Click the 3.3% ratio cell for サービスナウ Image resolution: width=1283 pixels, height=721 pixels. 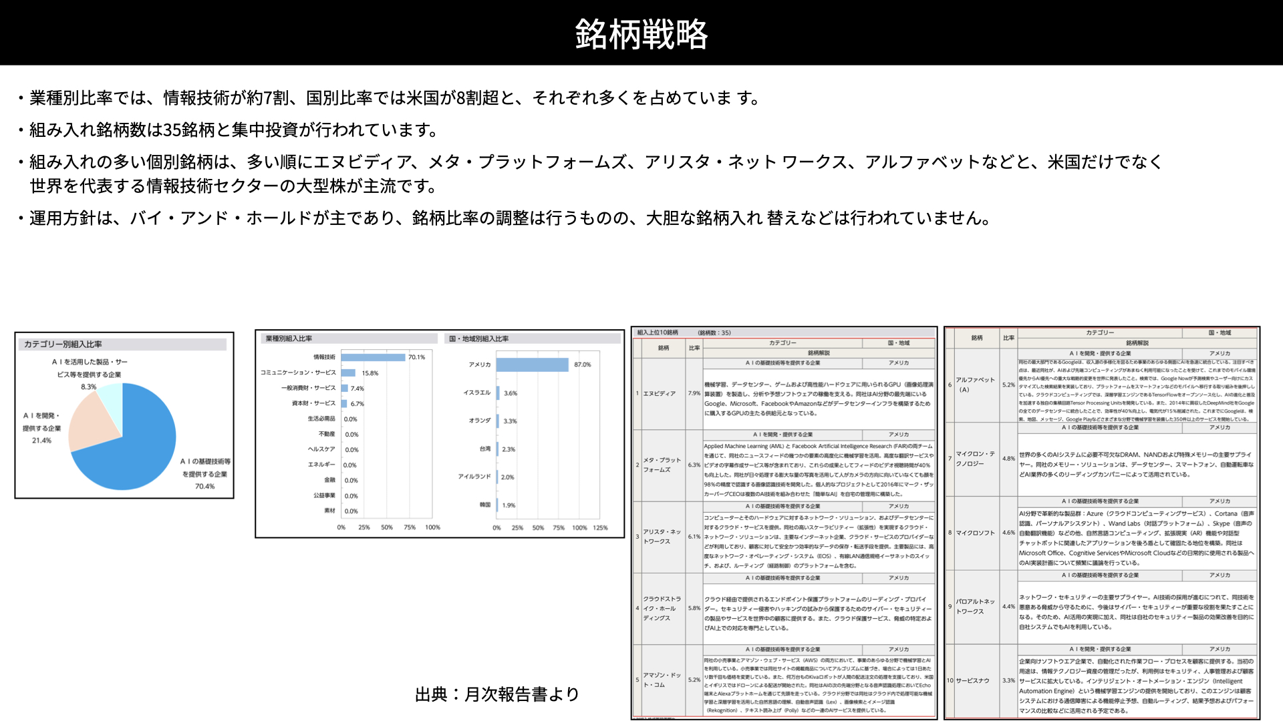pyautogui.click(x=1008, y=681)
